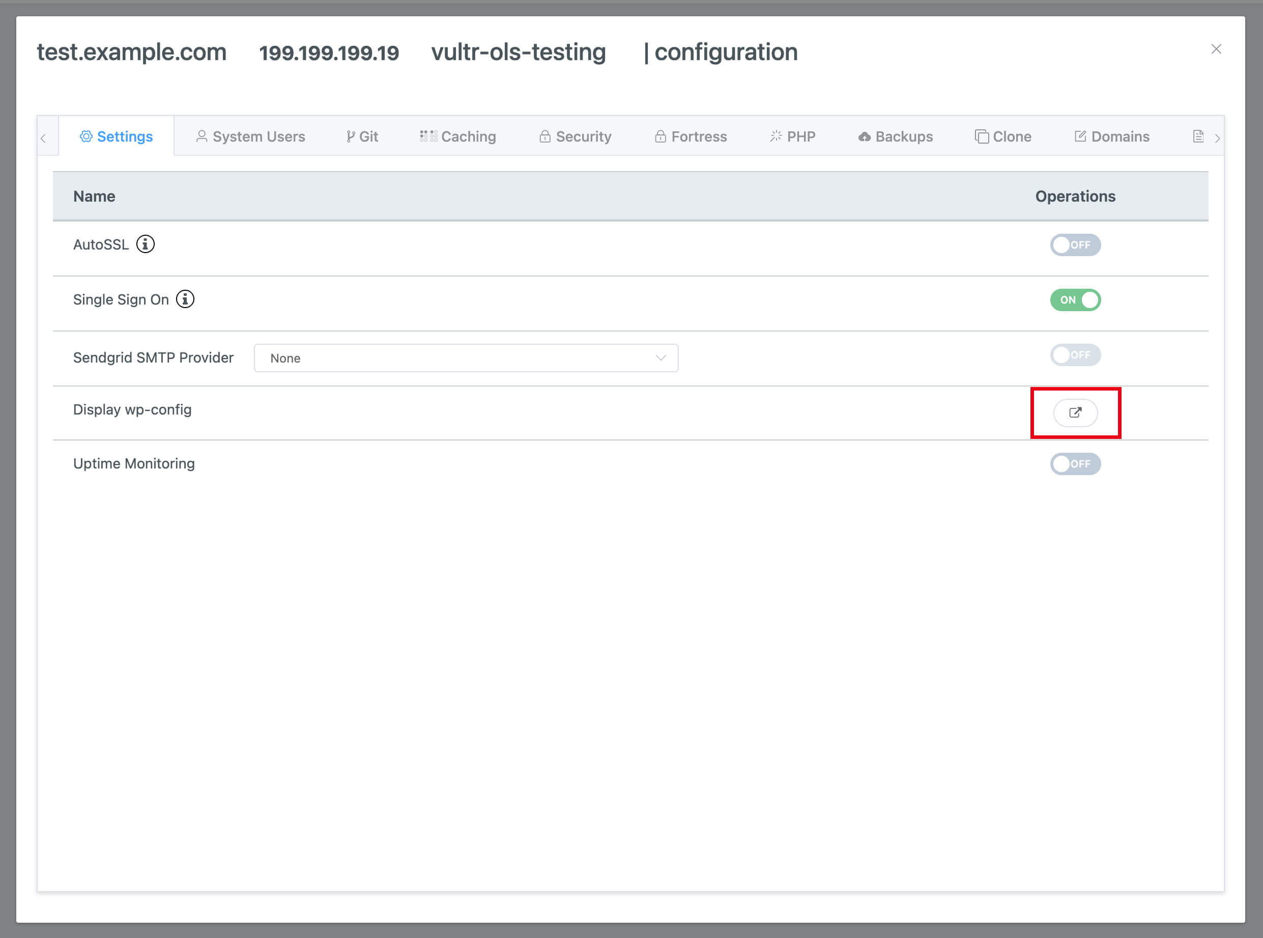This screenshot has width=1263, height=938.
Task: Switch to the Caching tab
Action: click(458, 137)
